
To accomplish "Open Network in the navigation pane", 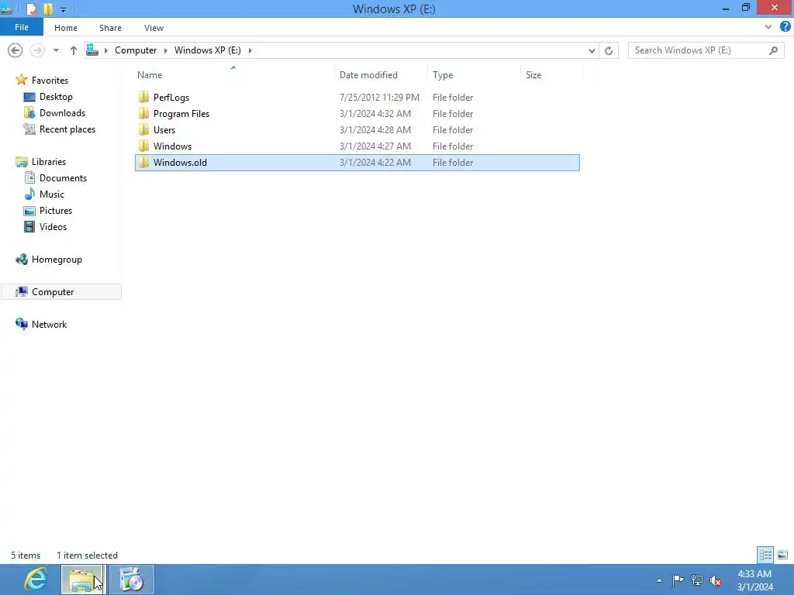I will pyautogui.click(x=49, y=325).
